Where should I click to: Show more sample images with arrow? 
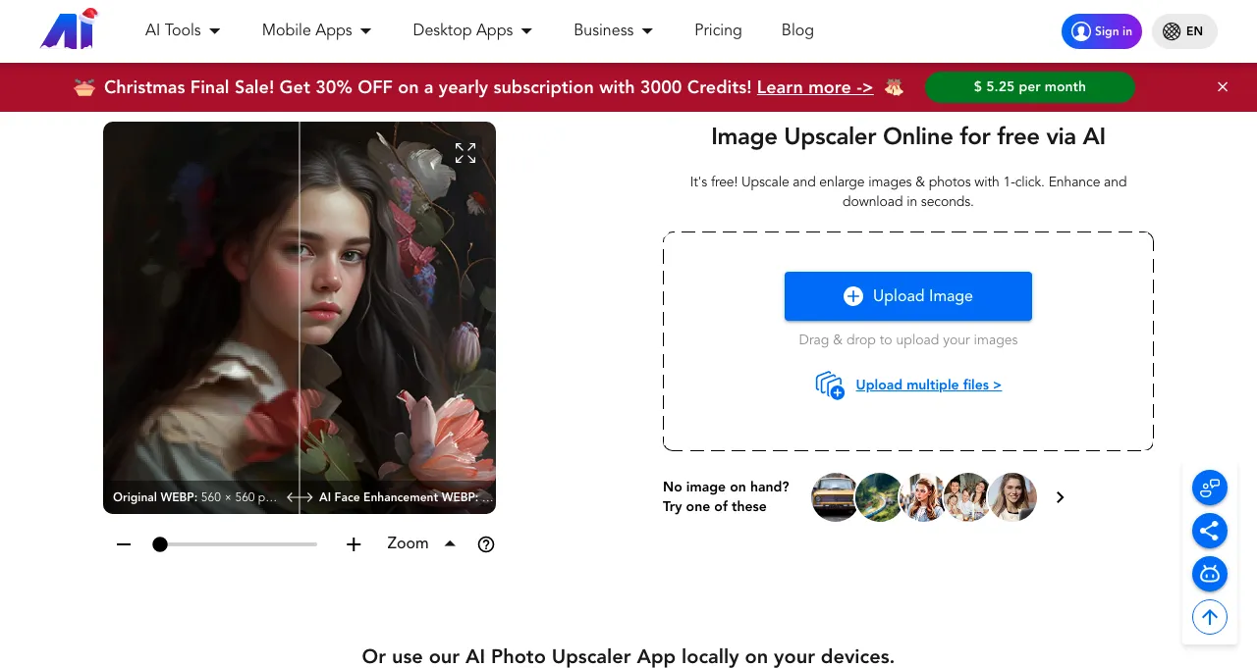[1060, 497]
